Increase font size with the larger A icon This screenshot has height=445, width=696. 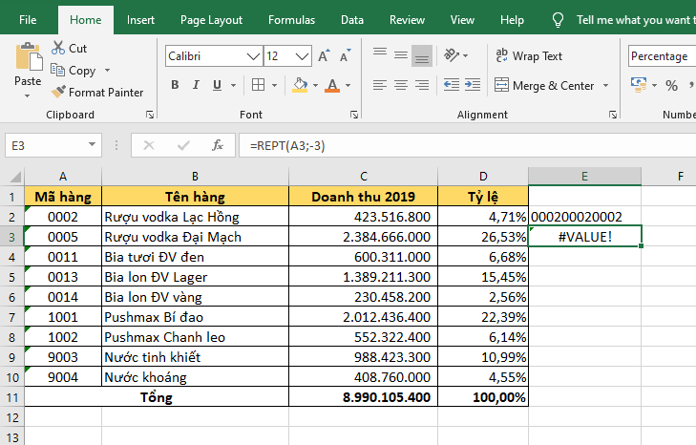click(324, 56)
